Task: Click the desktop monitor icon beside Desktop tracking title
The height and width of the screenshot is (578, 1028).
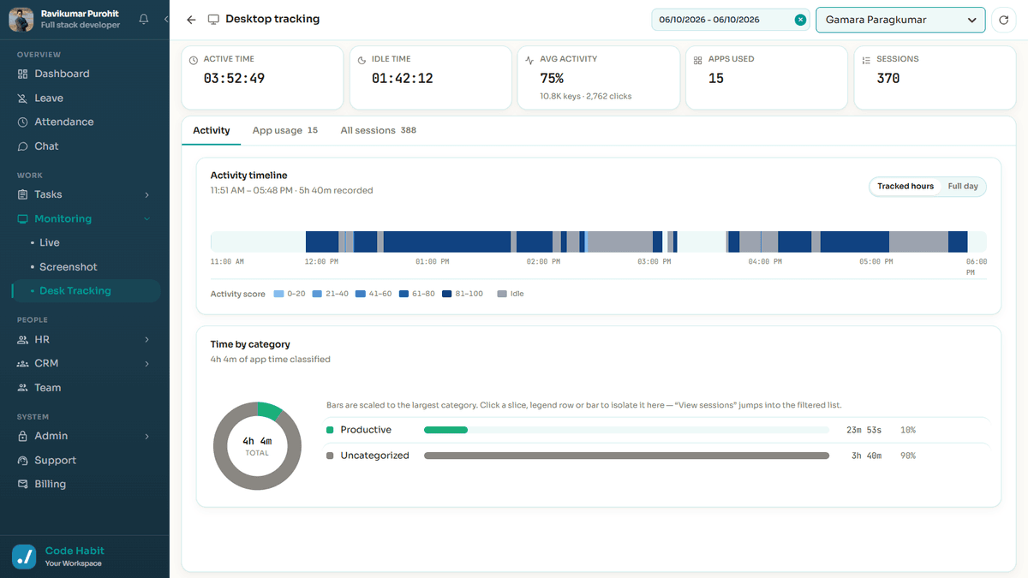Action: (214, 20)
